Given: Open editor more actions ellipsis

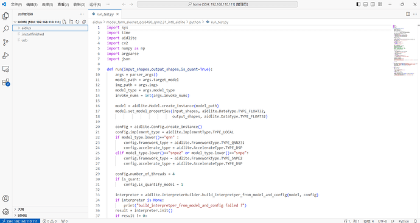Looking at the screenshot, I should (x=415, y=14).
